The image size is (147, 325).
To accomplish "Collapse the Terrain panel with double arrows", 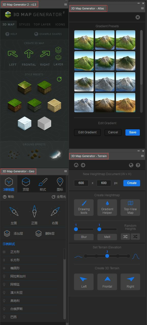I will 139,151.
